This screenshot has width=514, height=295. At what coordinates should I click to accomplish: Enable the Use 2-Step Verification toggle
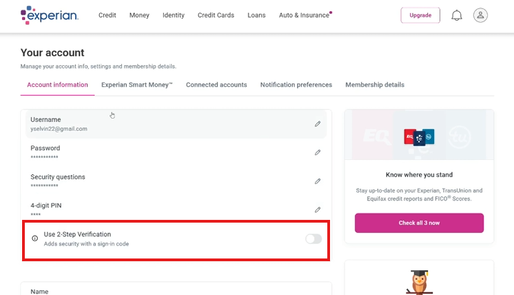pos(313,239)
